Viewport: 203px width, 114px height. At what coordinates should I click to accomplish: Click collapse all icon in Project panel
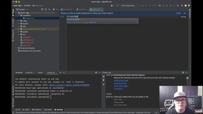49,9
